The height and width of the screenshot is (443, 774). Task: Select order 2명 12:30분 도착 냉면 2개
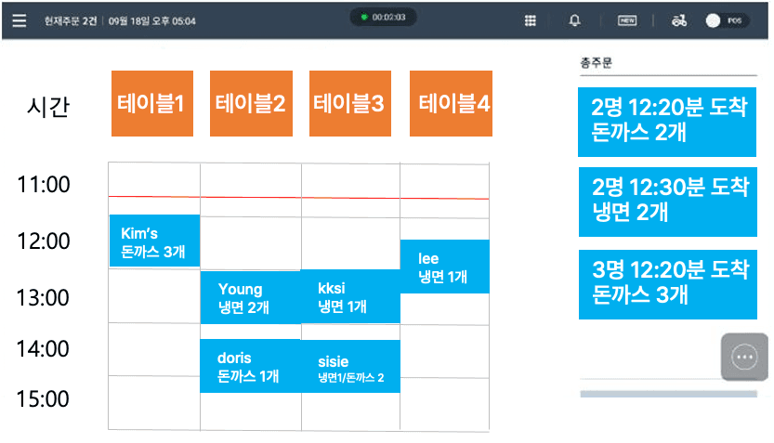point(668,200)
